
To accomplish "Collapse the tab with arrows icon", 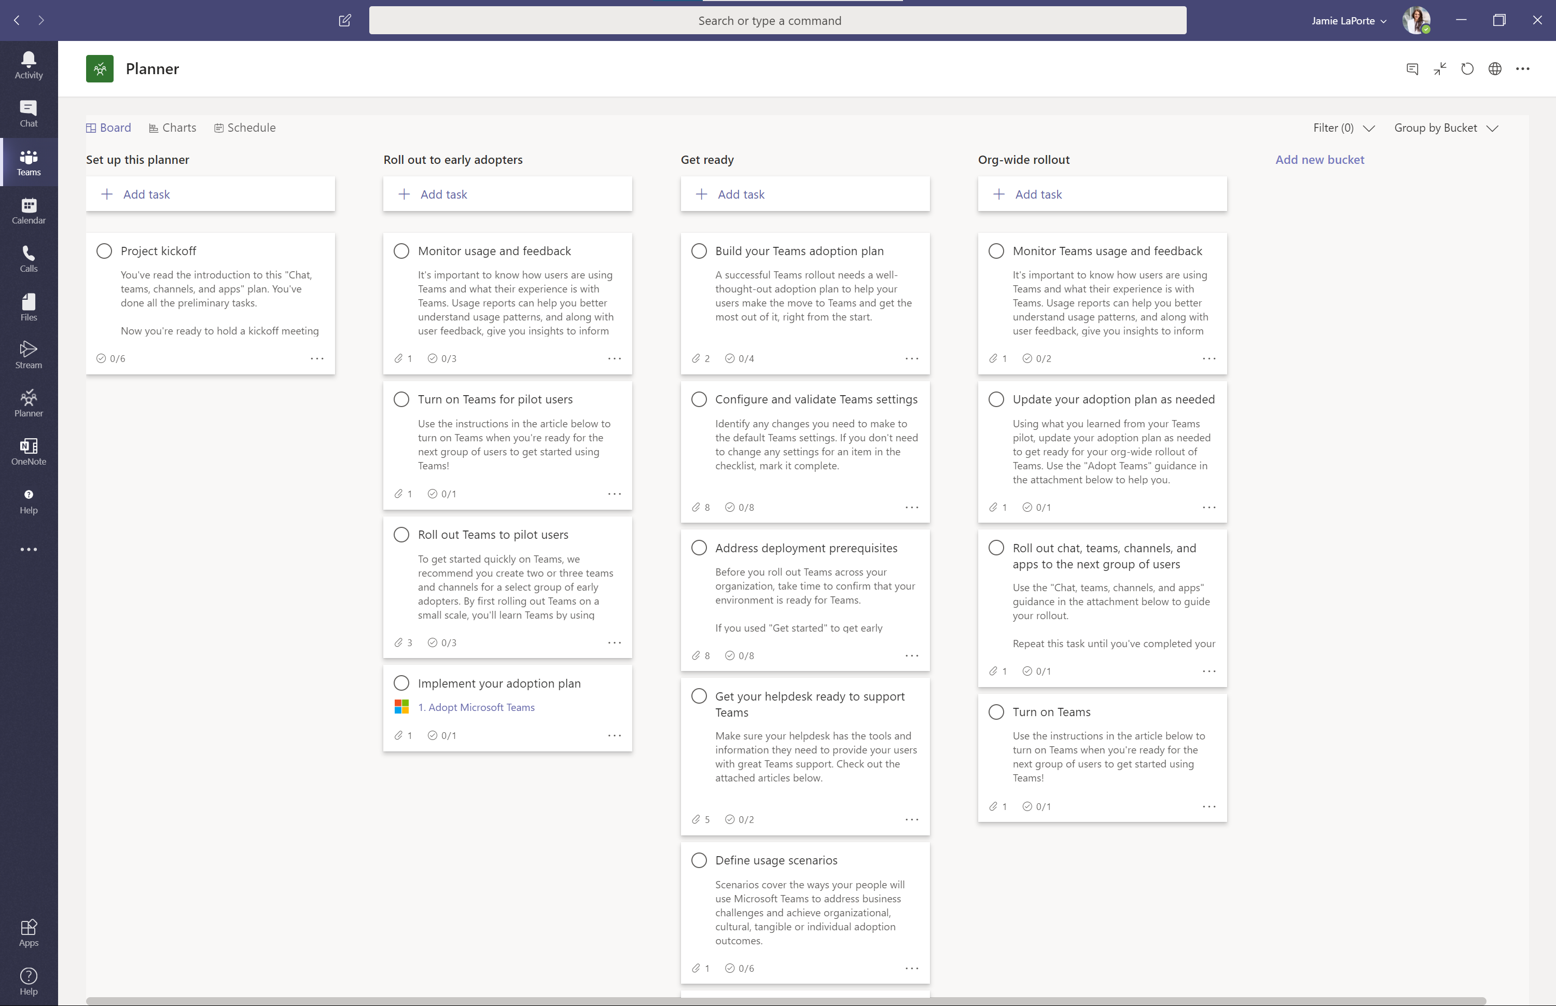I will pyautogui.click(x=1440, y=68).
